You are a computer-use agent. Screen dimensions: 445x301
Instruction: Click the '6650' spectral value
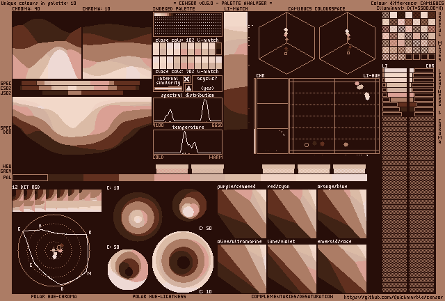coord(217,125)
